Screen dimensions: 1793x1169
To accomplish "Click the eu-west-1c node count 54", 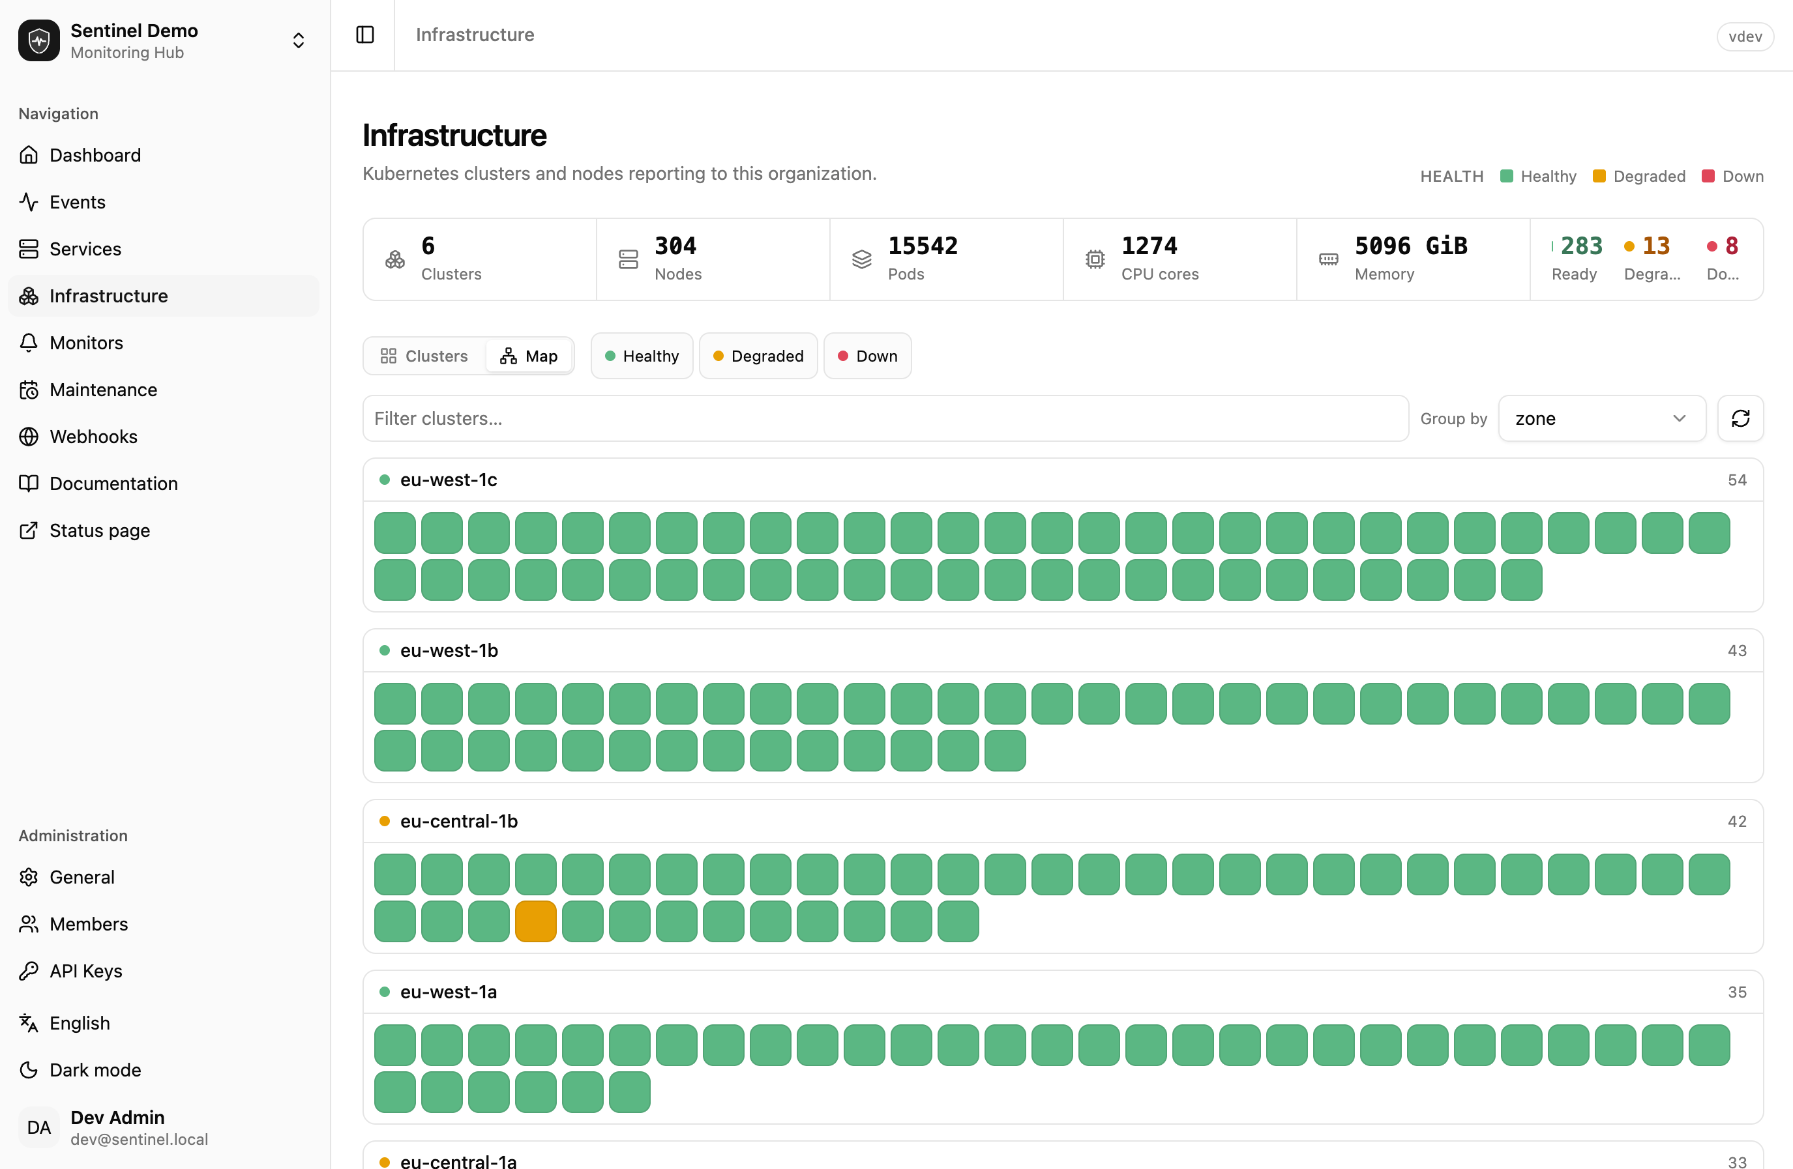I will [1737, 480].
